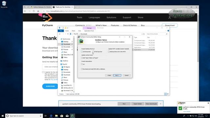This screenshot has width=210, height=118.
Task: Open the Action Center notification icon
Action: click(206, 116)
